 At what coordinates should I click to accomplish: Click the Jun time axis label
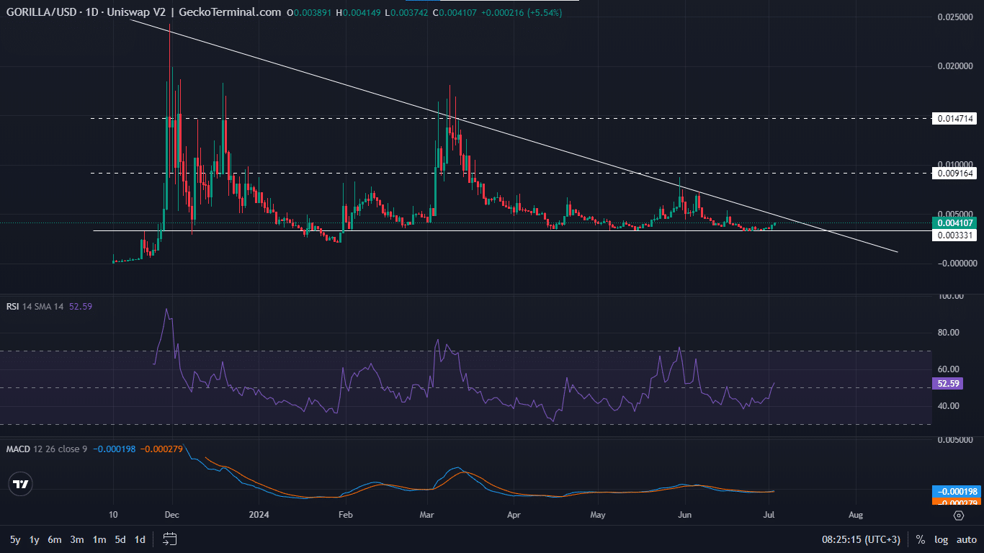[685, 515]
